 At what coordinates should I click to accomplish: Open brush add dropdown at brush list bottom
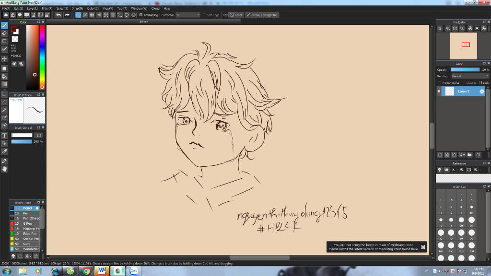coord(28,256)
